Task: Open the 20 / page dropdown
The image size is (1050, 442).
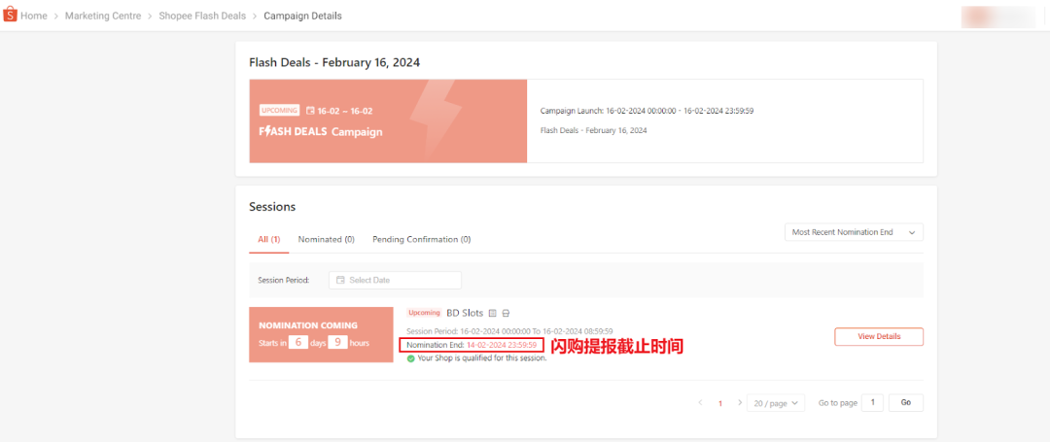Action: click(776, 403)
